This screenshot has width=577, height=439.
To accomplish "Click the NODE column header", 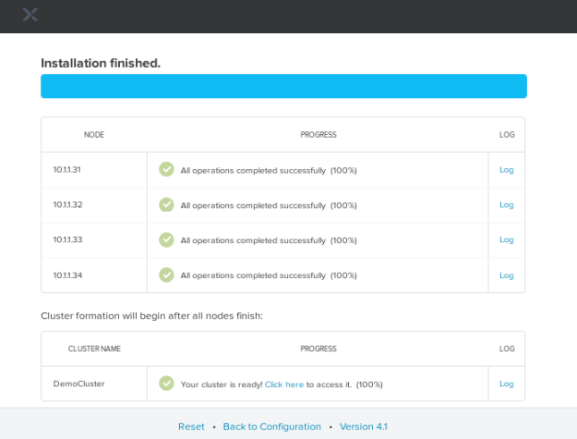I will [93, 135].
